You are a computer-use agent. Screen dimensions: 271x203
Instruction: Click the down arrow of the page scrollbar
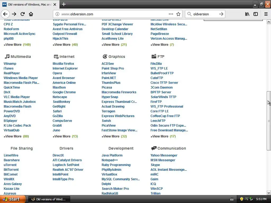pos(269,193)
